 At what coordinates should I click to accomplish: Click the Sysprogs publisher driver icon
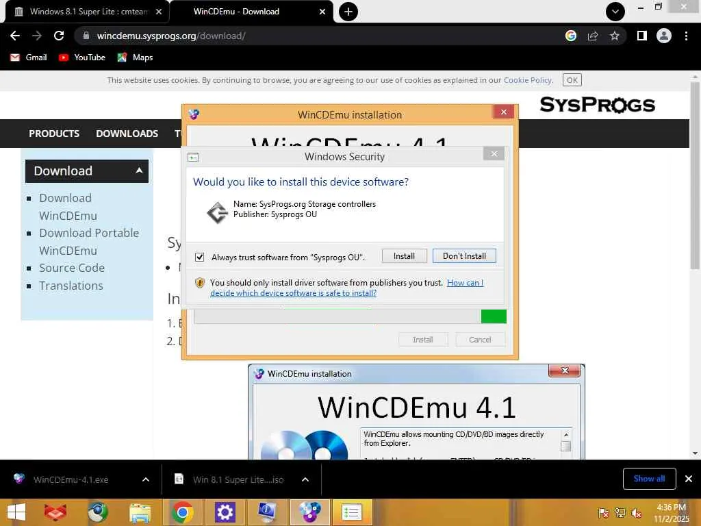click(x=217, y=212)
